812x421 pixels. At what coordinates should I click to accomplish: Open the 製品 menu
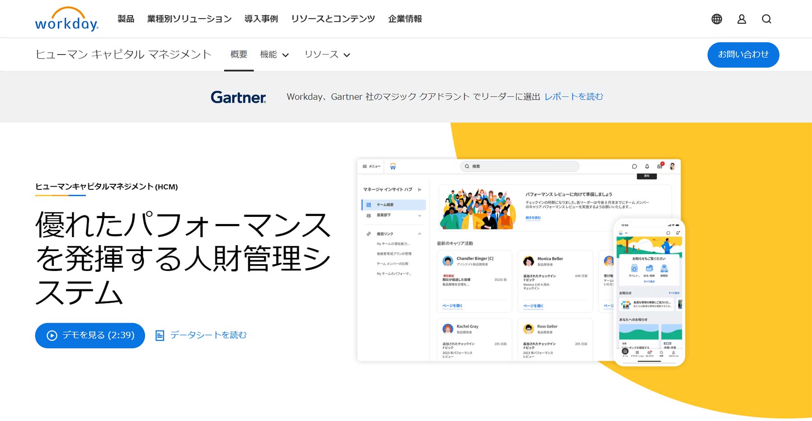[126, 19]
